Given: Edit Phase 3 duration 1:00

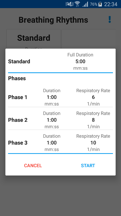Looking at the screenshot, I should point(52,143).
